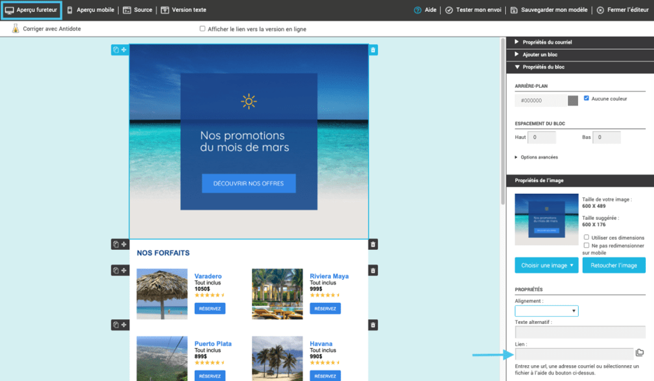The height and width of the screenshot is (381, 654).
Task: Switch to Aperçu mobile view
Action: tap(90, 10)
